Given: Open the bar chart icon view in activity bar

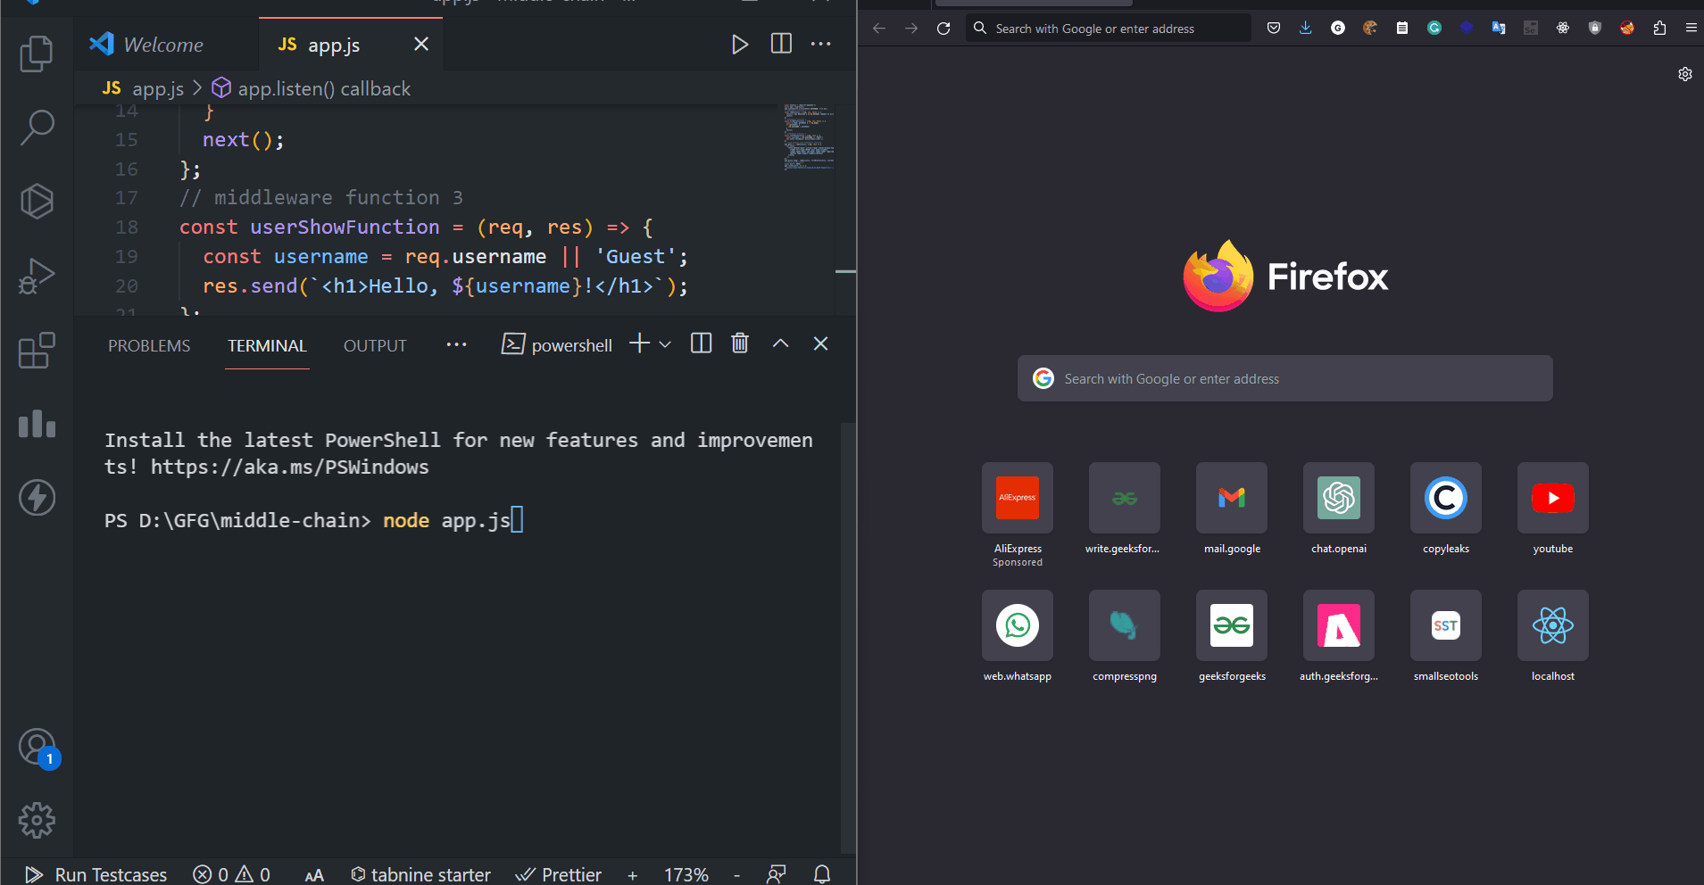Looking at the screenshot, I should point(37,424).
